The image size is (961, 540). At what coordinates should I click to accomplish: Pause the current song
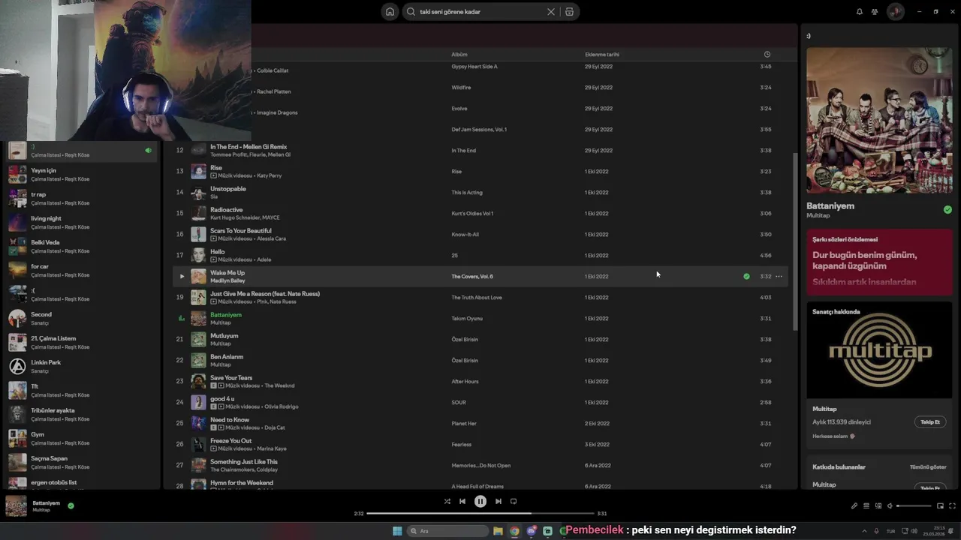(480, 501)
